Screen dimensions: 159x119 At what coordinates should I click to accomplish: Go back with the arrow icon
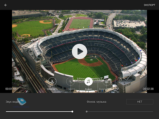click(6, 5)
